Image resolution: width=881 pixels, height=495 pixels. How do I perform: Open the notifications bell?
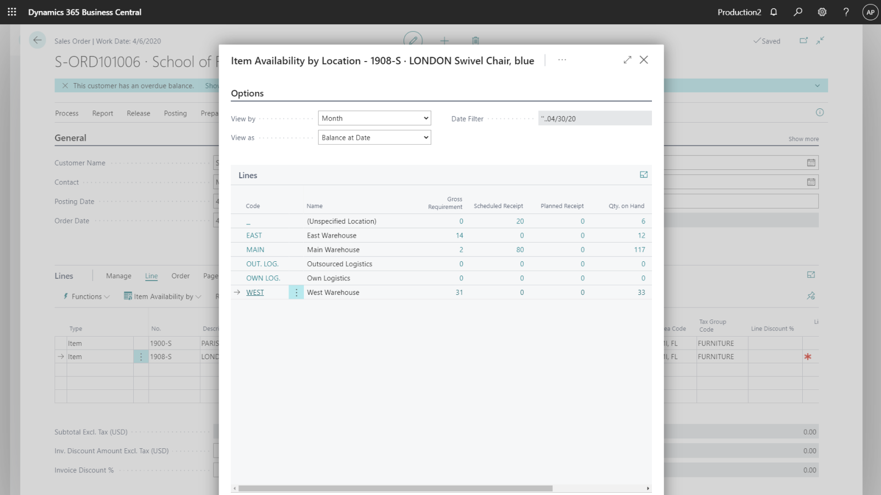coord(774,12)
